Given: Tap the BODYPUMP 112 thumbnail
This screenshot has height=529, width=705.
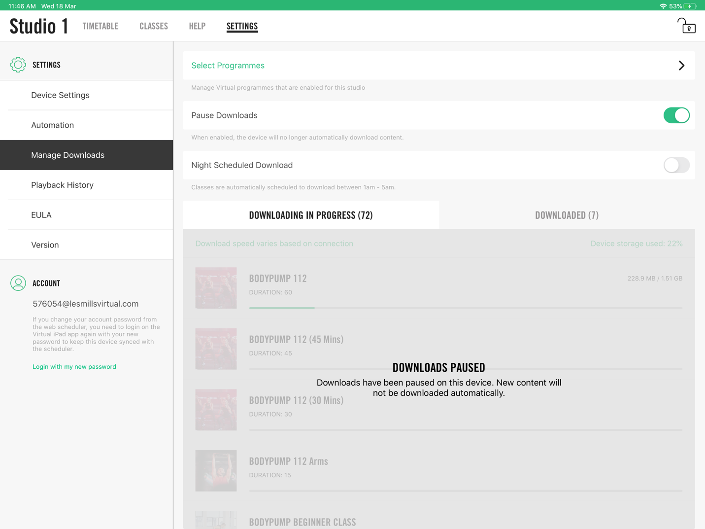Looking at the screenshot, I should point(216,288).
